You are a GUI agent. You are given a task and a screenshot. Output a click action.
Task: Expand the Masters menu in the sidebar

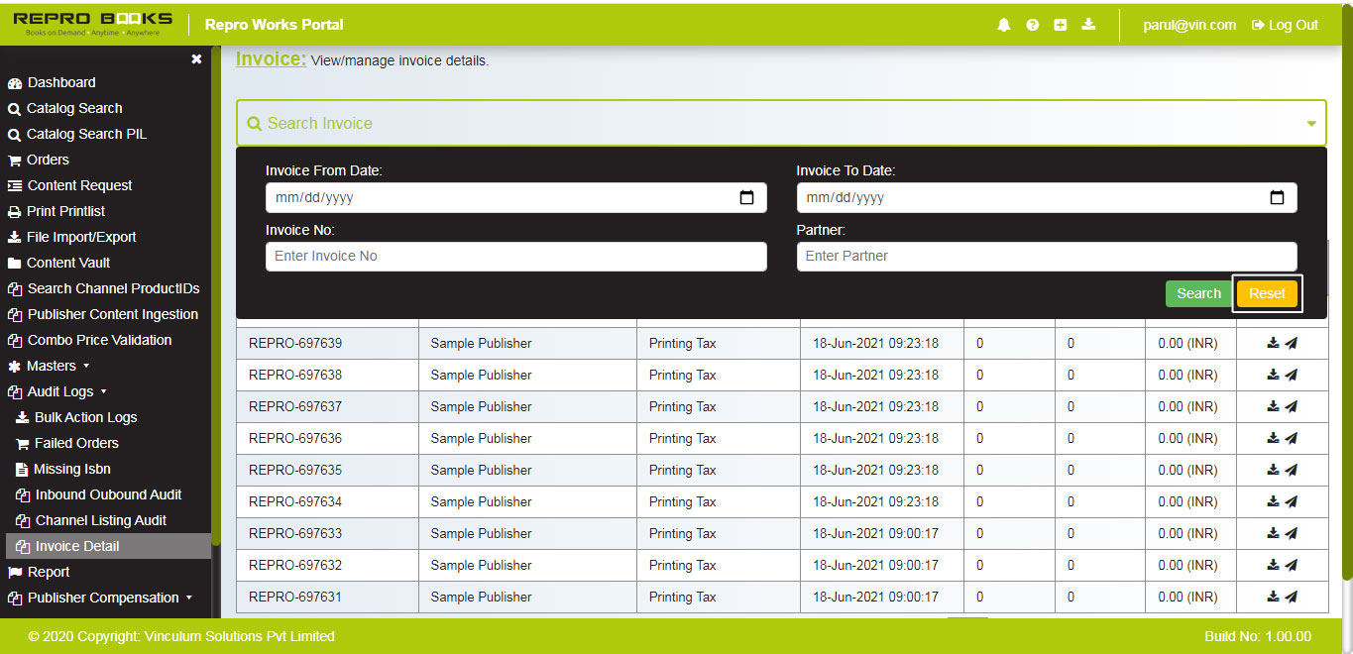click(52, 366)
